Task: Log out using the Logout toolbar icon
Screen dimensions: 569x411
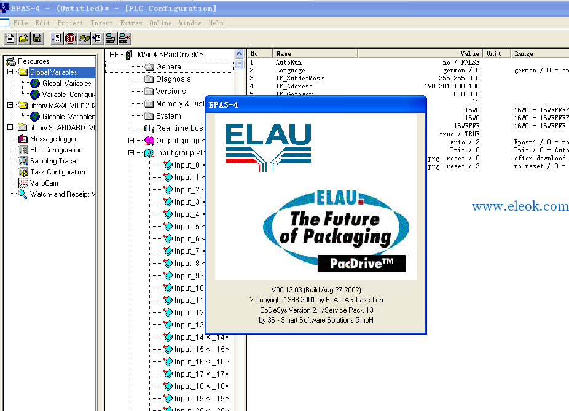Action: 124,38
